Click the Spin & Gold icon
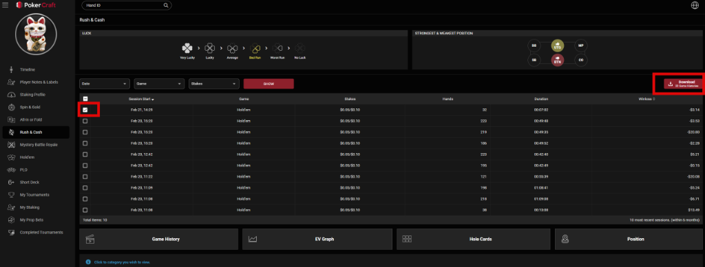 pos(12,107)
